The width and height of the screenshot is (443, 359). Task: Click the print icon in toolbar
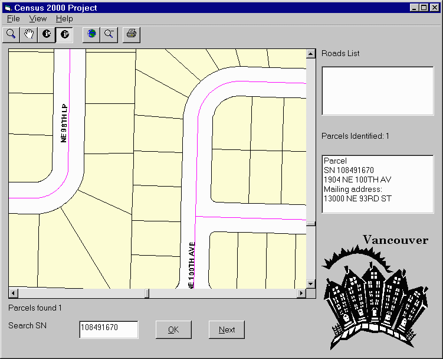[132, 34]
